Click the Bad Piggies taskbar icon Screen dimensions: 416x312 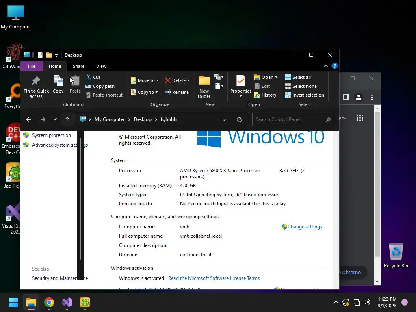[85, 302]
